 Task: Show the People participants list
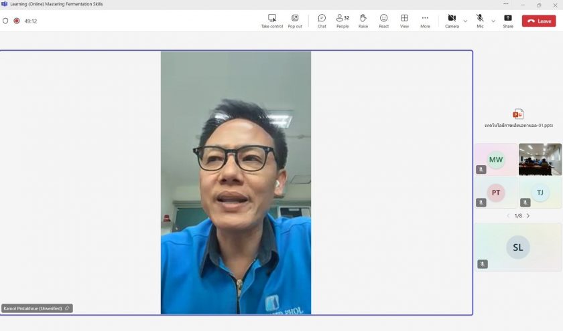pos(342,21)
